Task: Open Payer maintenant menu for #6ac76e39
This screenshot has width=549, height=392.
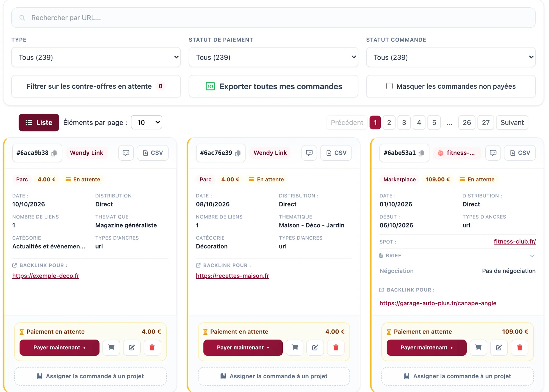Action: point(243,348)
